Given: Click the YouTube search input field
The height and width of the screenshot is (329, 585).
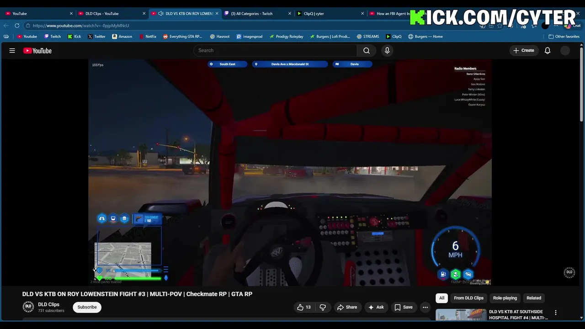Looking at the screenshot, I should coord(276,51).
